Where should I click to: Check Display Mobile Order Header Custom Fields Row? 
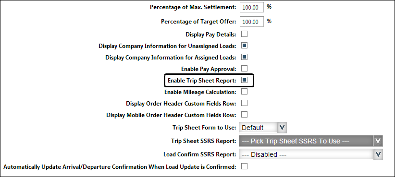pos(244,115)
